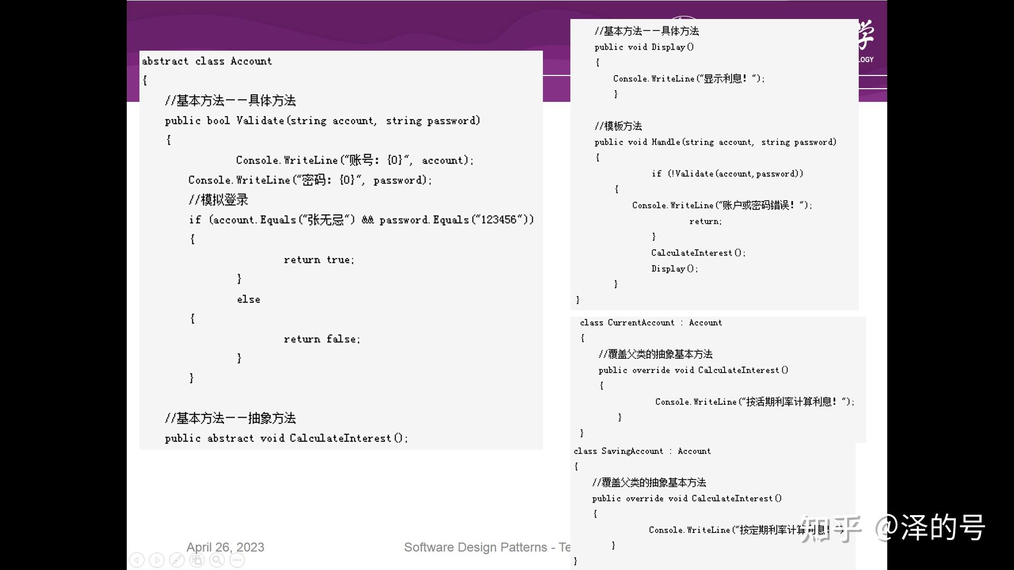1014x570 pixels.
Task: Click the Validate method signature line
Action: tap(322, 121)
